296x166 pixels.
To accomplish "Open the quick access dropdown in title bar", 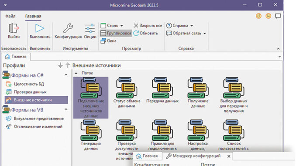I will pos(5,5).
